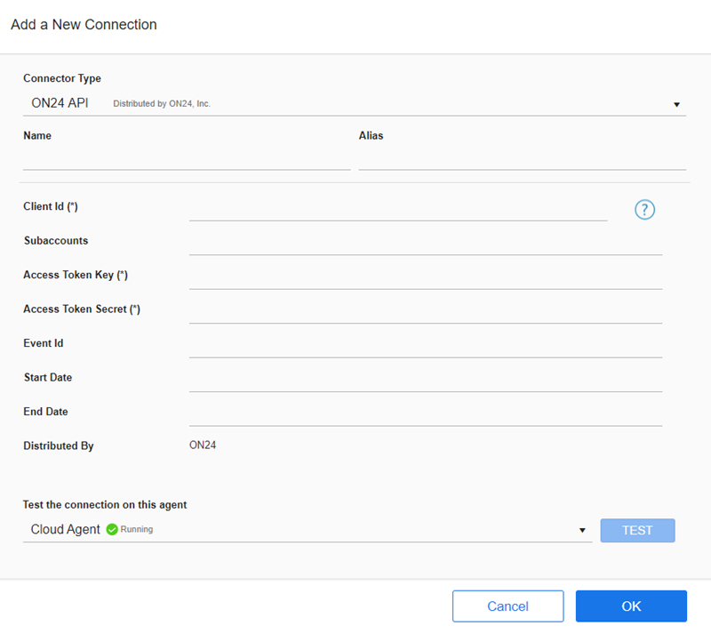Click the Access Token Key field
Image resolution: width=711 pixels, height=634 pixels.
click(425, 283)
